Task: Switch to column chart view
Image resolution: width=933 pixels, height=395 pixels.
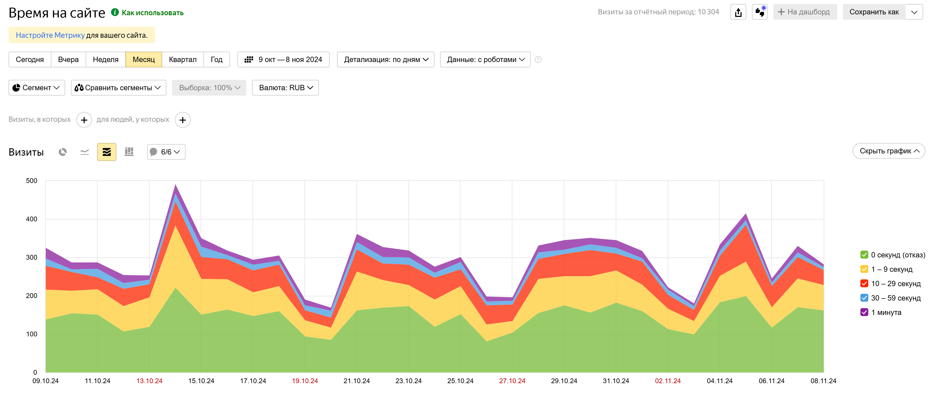Action: click(x=129, y=152)
